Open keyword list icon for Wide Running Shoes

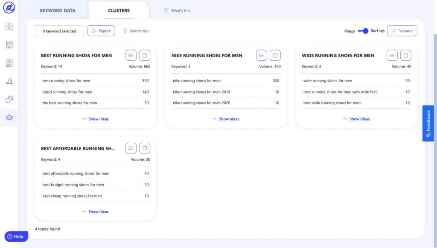[x=392, y=55]
